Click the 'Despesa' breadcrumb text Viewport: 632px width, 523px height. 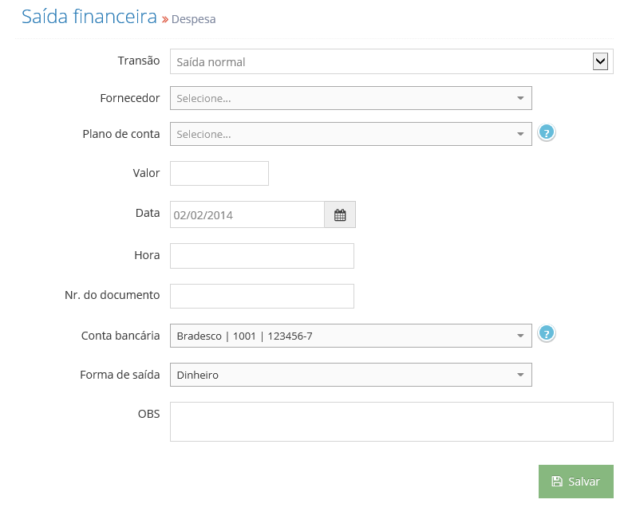click(193, 19)
